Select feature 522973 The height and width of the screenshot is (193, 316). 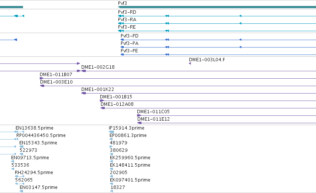pos(29,150)
